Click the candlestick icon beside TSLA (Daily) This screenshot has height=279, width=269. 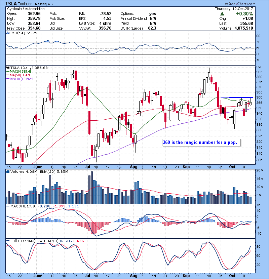click(x=8, y=68)
